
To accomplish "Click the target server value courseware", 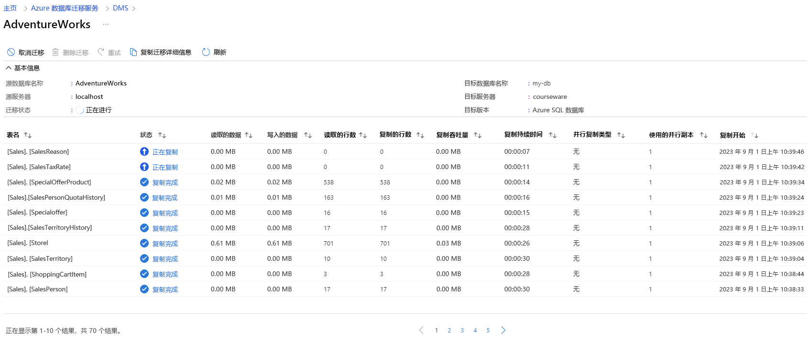I will (550, 96).
